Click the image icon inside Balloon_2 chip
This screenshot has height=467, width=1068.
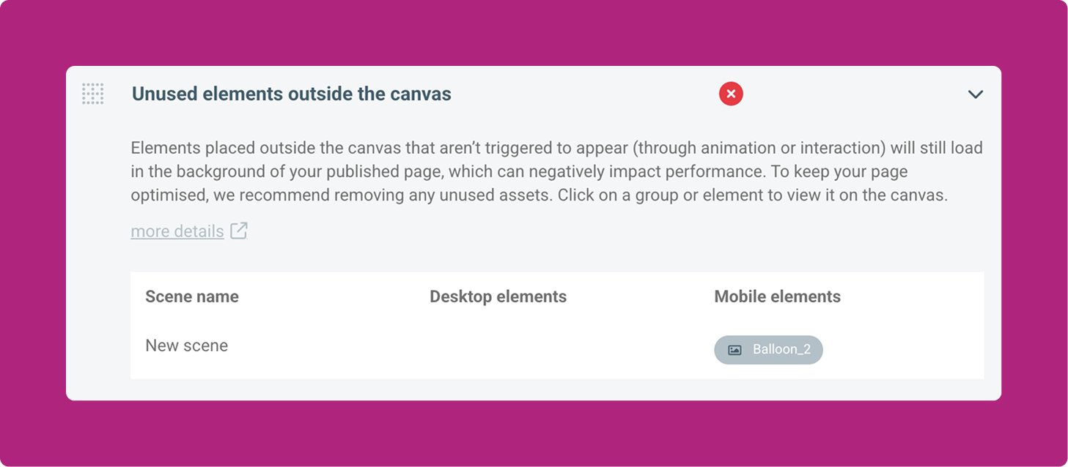click(734, 350)
